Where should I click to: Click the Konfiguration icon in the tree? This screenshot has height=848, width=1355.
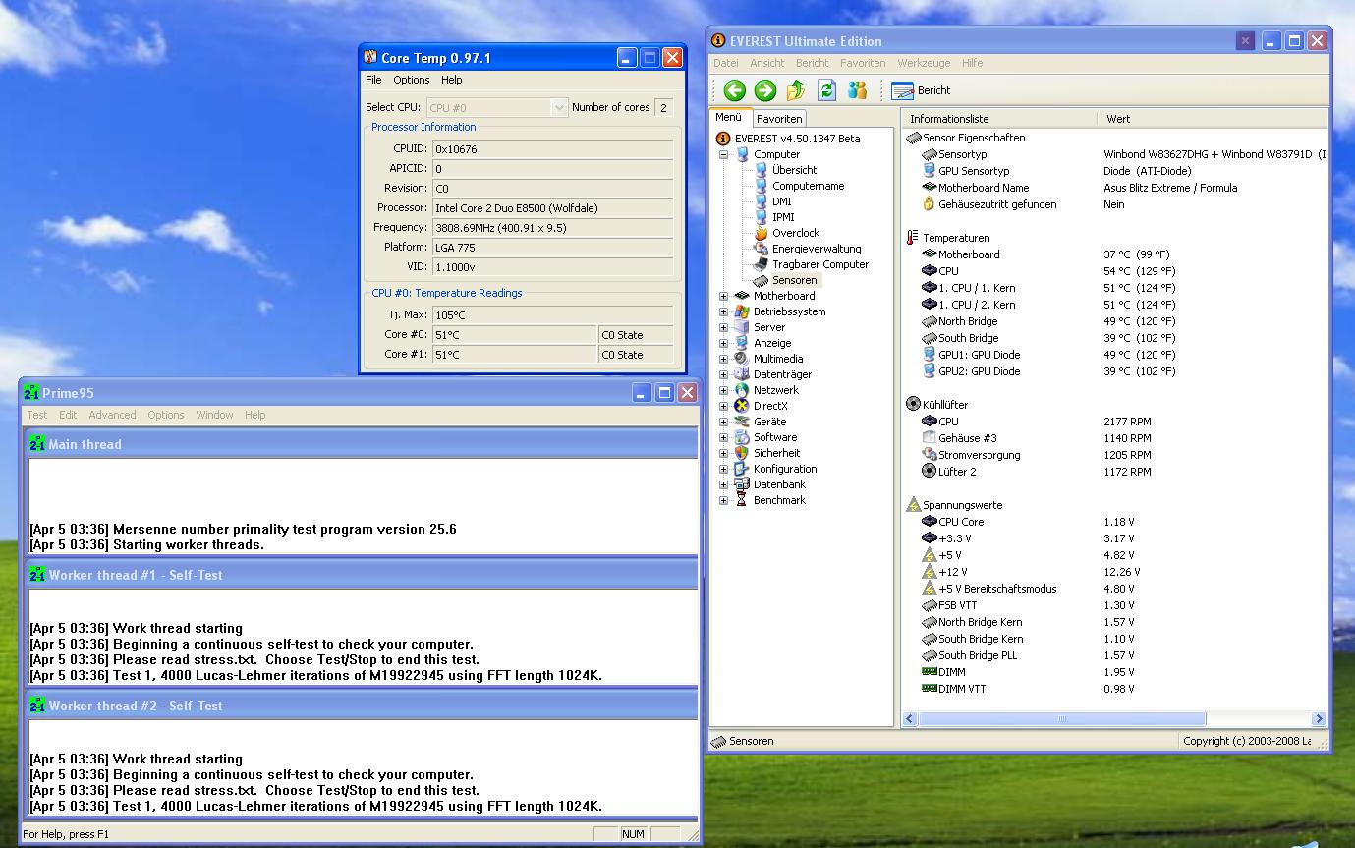742,469
